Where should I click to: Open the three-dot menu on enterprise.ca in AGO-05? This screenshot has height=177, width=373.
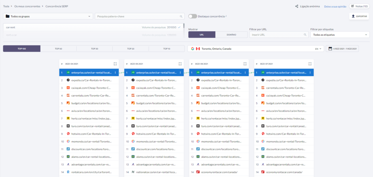tap(180, 73)
